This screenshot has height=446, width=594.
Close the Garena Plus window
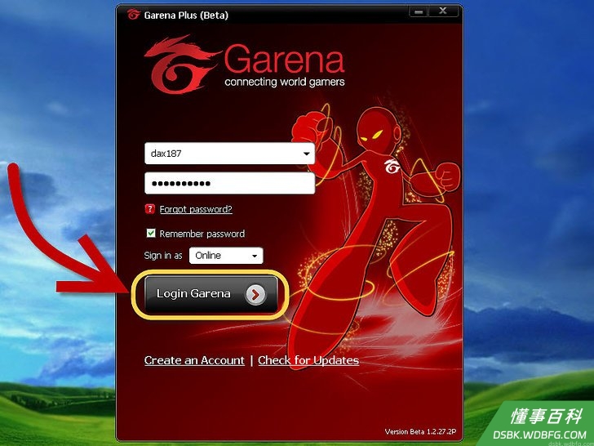point(443,11)
